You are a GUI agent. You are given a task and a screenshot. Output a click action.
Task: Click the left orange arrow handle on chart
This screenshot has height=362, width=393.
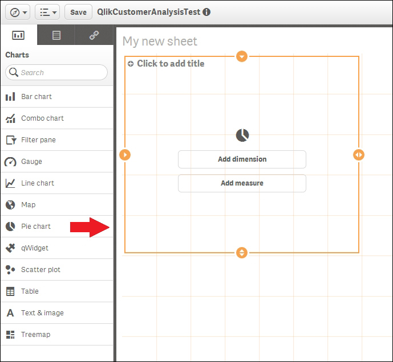point(125,155)
